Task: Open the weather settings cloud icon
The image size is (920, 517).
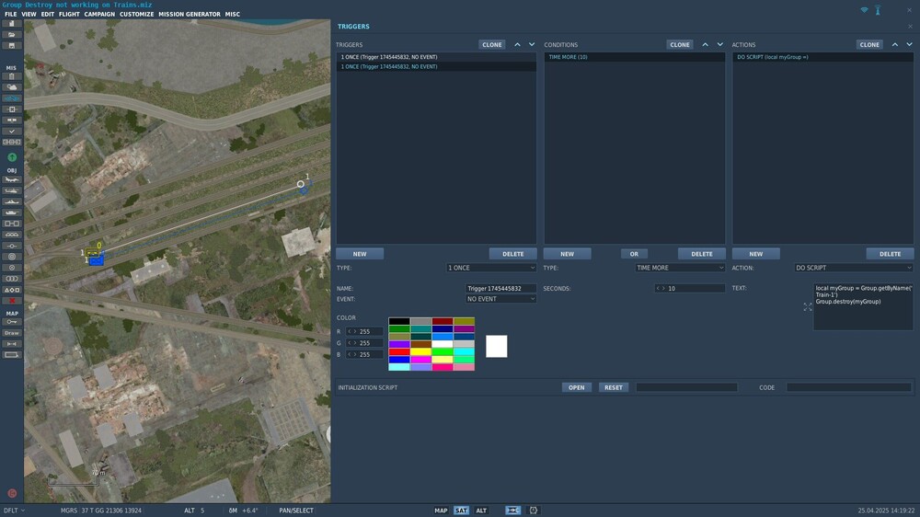Action: (x=12, y=86)
